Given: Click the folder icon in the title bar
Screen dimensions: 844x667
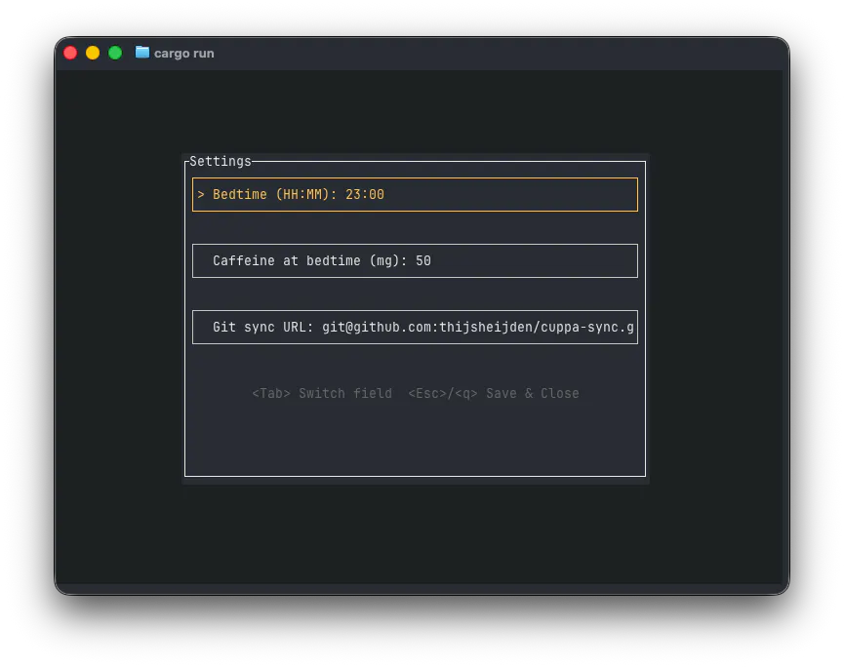Looking at the screenshot, I should (142, 53).
